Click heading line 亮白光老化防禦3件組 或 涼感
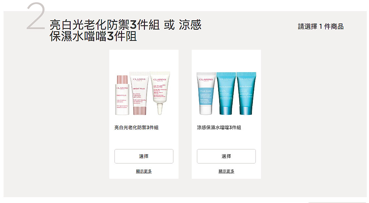Viewport: 369px width, 203px height. [126, 25]
